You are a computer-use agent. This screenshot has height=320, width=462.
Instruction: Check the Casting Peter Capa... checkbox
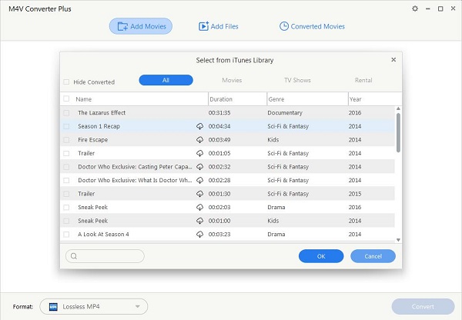click(66, 167)
